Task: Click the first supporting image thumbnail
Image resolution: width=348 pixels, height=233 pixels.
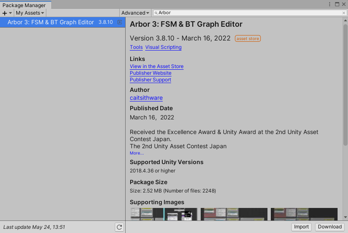Action: [164, 214]
